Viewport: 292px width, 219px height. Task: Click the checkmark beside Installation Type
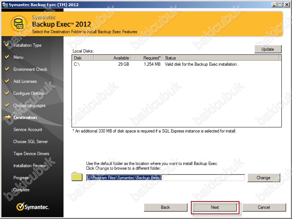click(7, 45)
